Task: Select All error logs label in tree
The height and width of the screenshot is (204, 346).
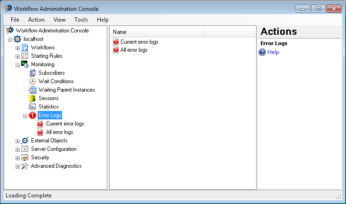Action: [60, 132]
